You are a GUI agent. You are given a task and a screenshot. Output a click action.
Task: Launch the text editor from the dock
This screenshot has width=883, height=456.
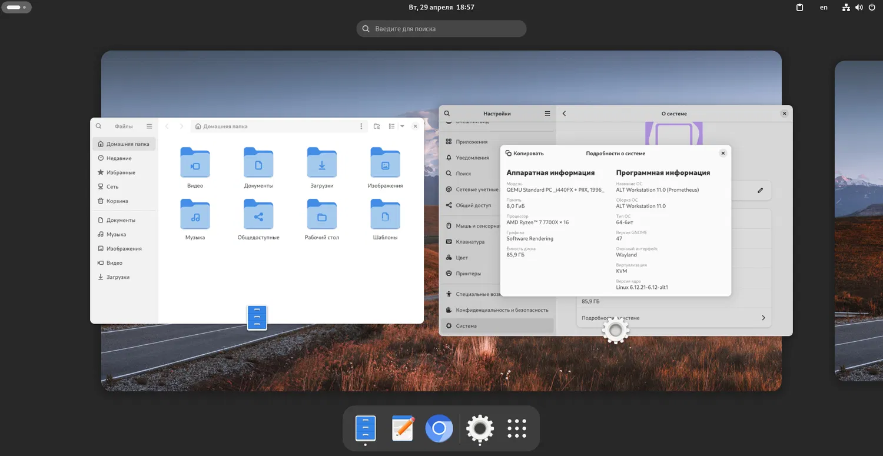403,428
